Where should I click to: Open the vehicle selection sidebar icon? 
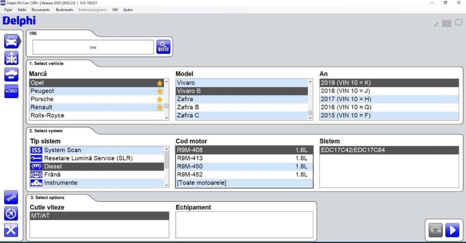coord(12,42)
